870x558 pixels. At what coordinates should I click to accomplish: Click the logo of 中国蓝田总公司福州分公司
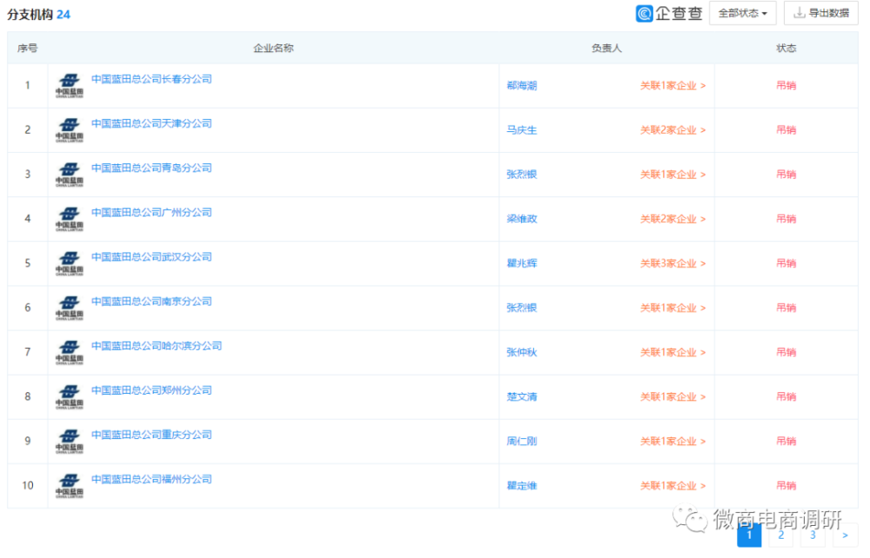70,486
